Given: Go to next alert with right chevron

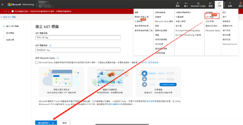Looking at the screenshot, I should click(9, 11).
